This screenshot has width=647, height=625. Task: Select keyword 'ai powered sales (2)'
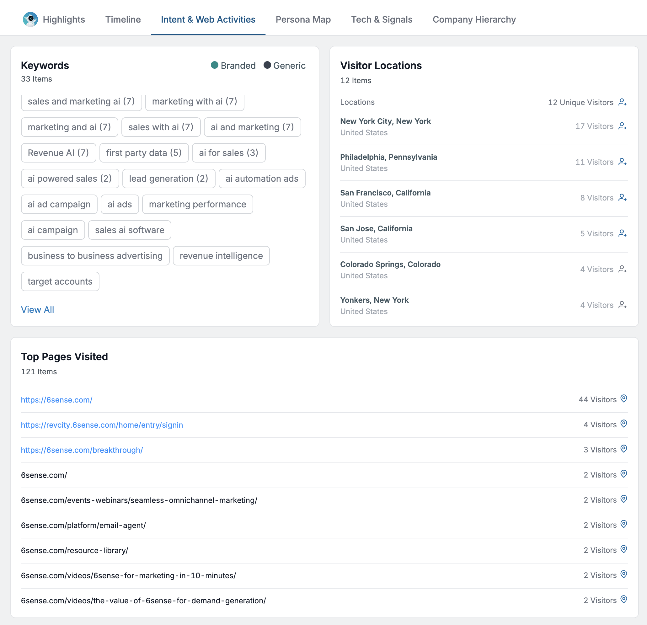[70, 179]
